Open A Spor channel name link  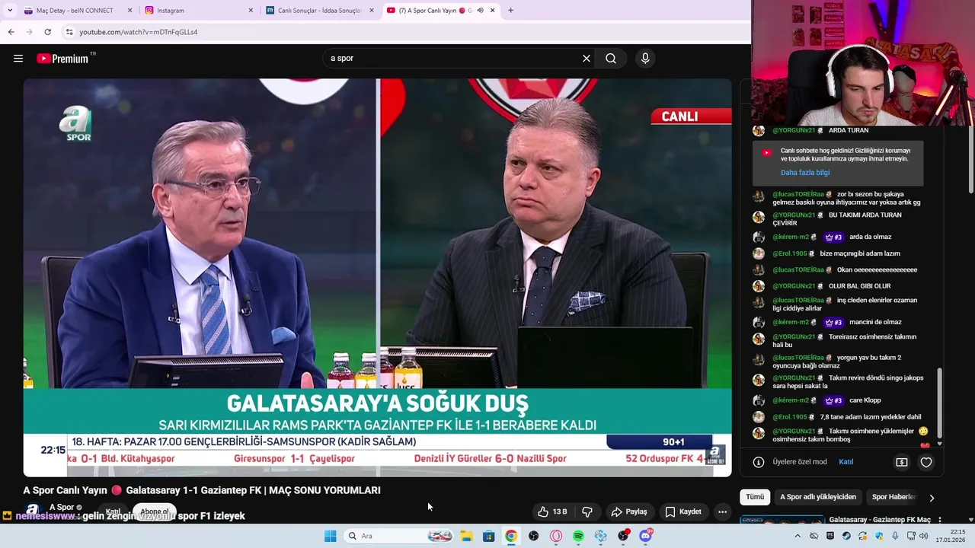(x=62, y=507)
